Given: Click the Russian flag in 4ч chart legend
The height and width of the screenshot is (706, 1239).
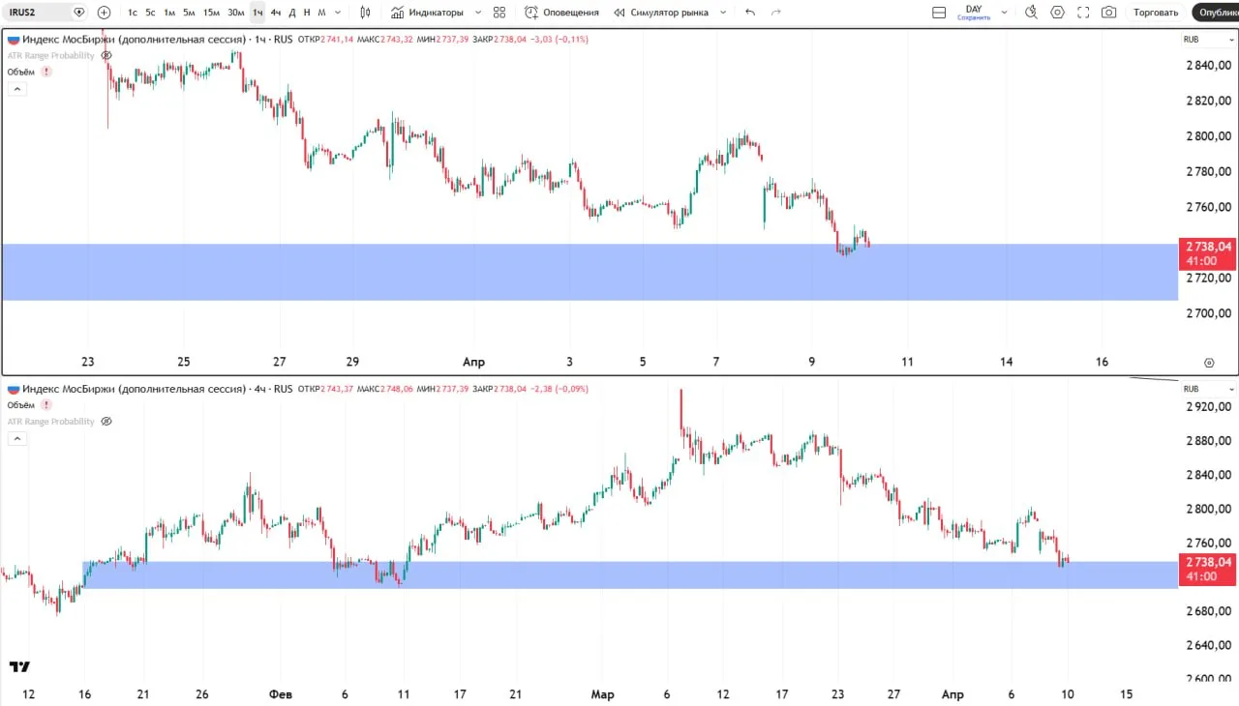Looking at the screenshot, I should (x=14, y=389).
